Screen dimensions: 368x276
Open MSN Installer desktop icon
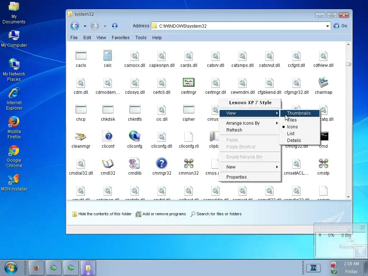pyautogui.click(x=14, y=183)
